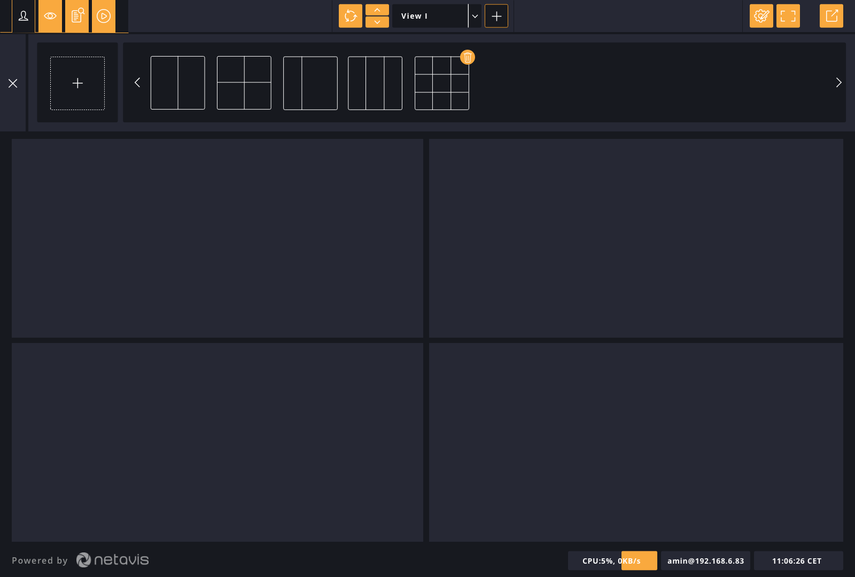Screen dimensions: 855x577
Task: Select the 2x2 grid layout
Action: tap(244, 83)
